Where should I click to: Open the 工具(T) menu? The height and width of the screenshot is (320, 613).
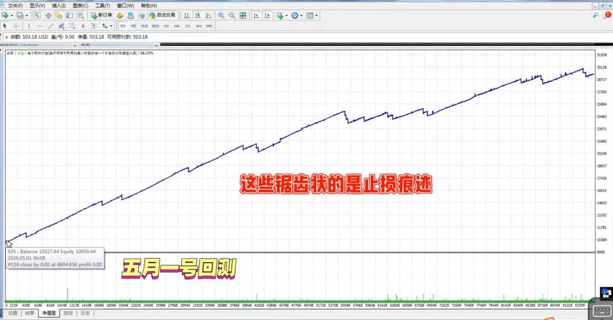(102, 6)
